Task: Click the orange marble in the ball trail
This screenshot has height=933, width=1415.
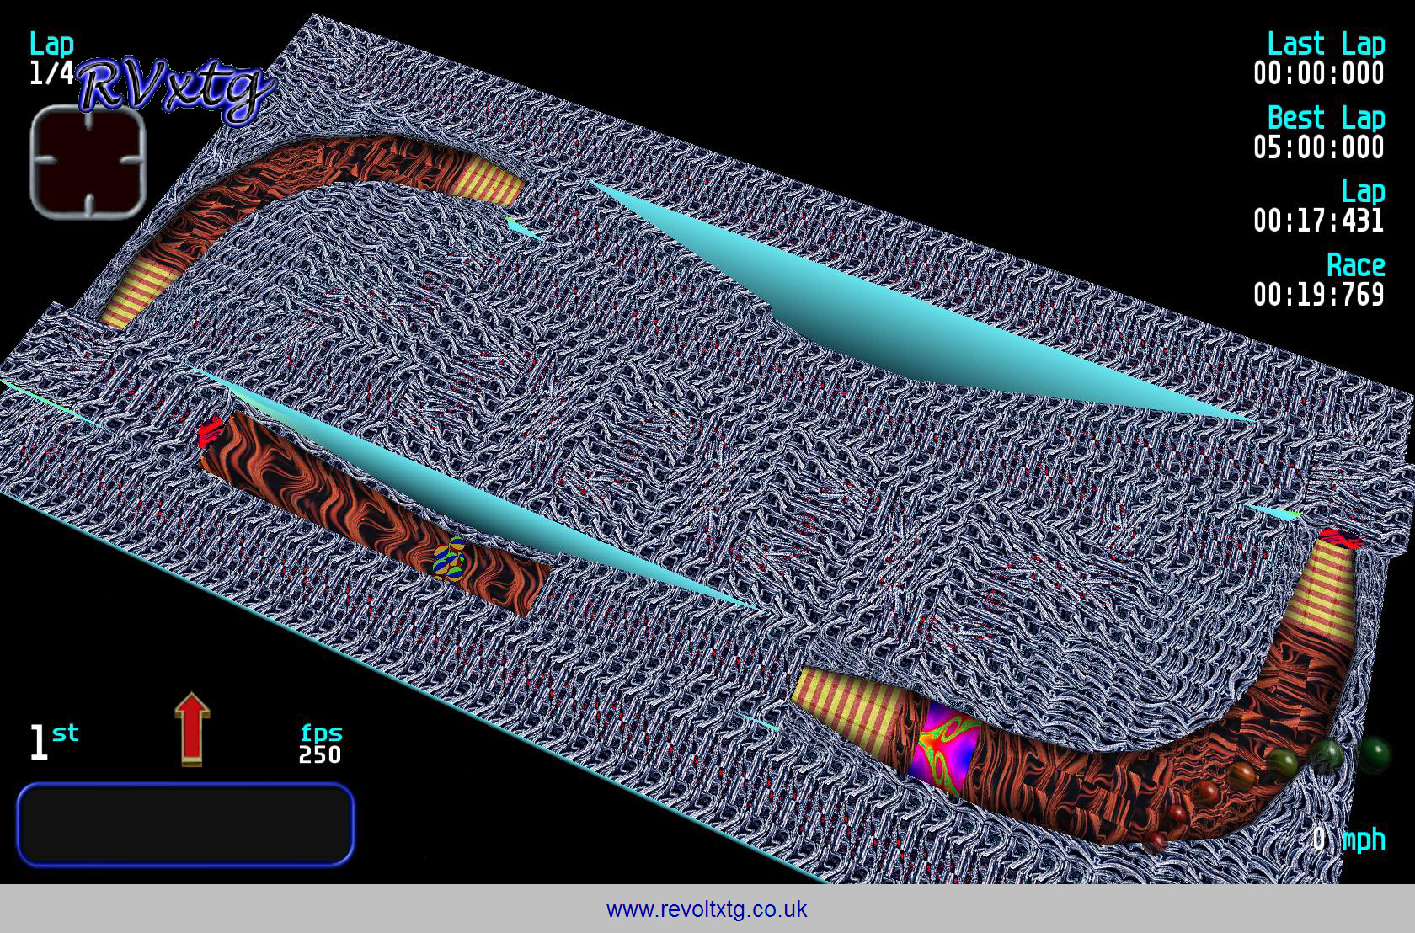Action: [1240, 773]
